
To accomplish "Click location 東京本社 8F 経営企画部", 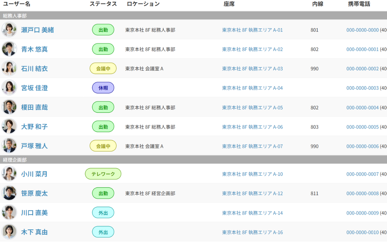I will tap(150, 194).
